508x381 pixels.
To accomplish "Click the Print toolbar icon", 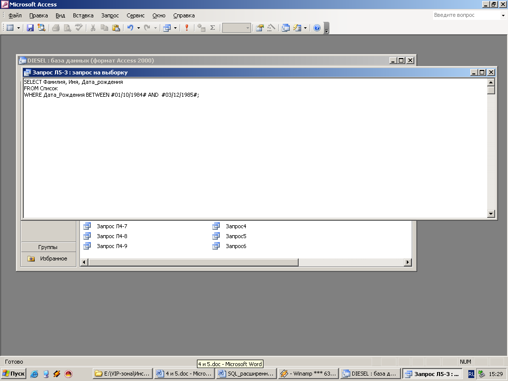I will coord(56,28).
